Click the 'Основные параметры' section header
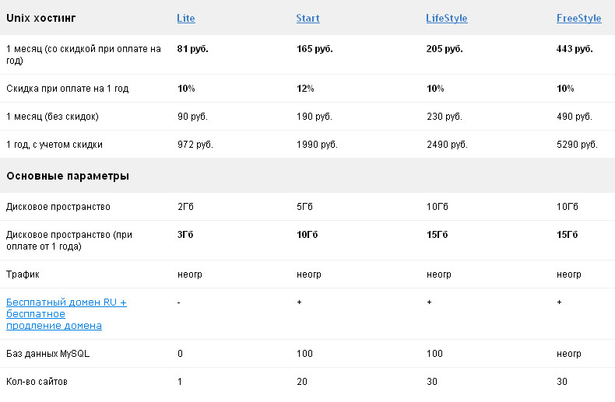615x402 pixels. click(x=68, y=176)
